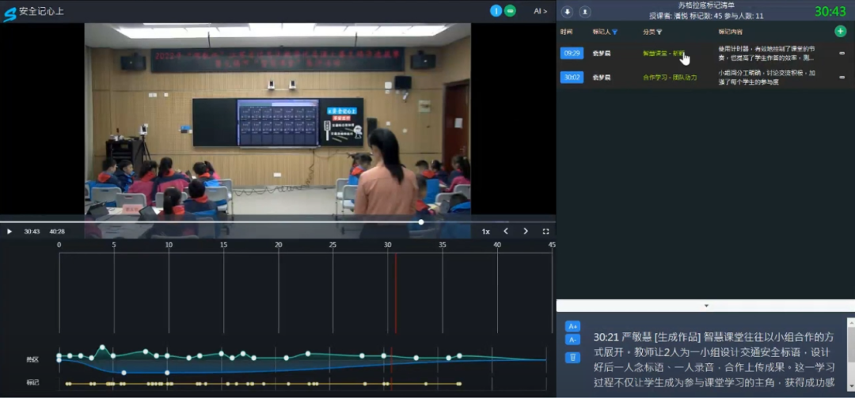Play the classroom video
Image resolution: width=855 pixels, height=398 pixels.
(x=9, y=232)
